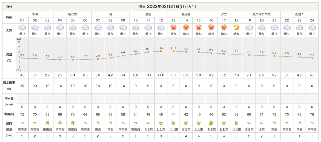The image size is (321, 142).
Task: Click the wind direction arrow for hour 20
Action: [x=262, y=123]
